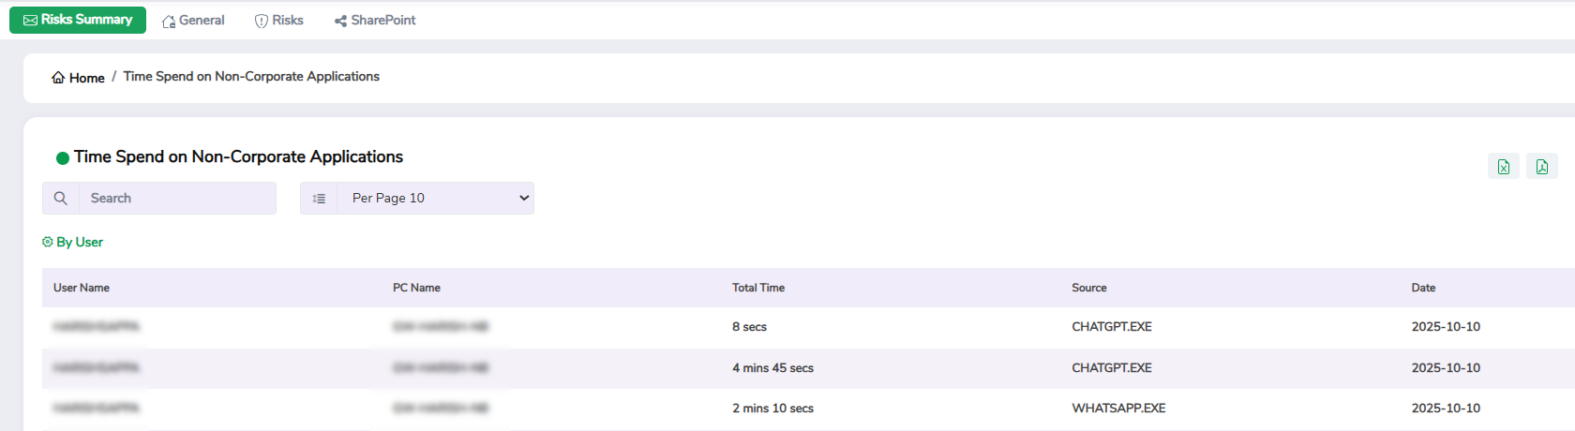Open the Per Page 10 dropdown

tap(436, 199)
